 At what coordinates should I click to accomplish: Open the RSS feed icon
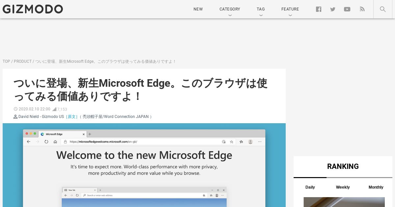click(362, 9)
